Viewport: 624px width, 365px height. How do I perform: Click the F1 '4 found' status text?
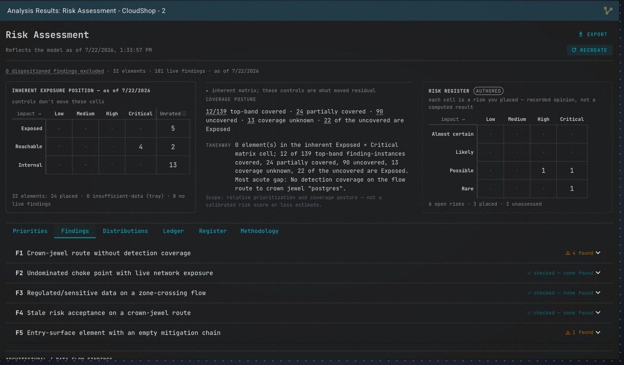coord(582,253)
